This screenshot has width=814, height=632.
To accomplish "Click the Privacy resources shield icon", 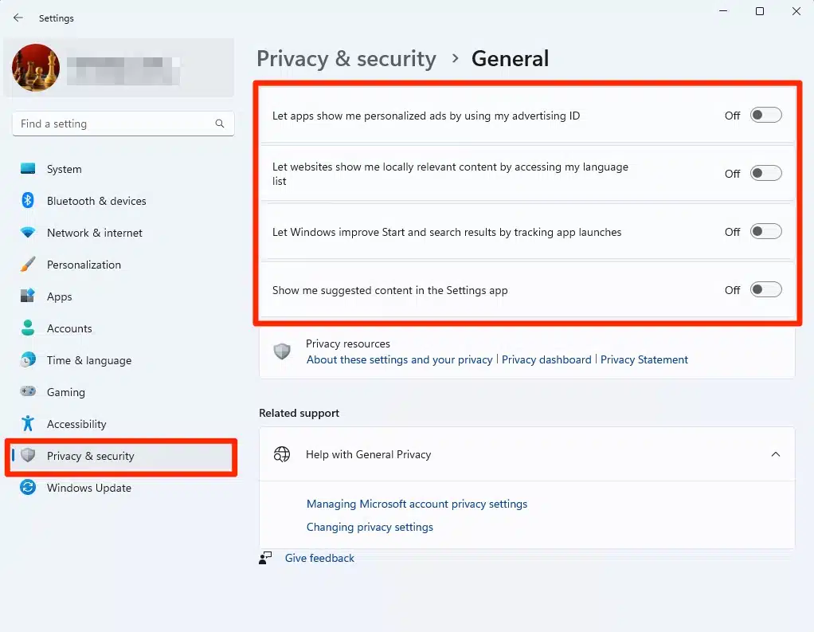I will [282, 351].
